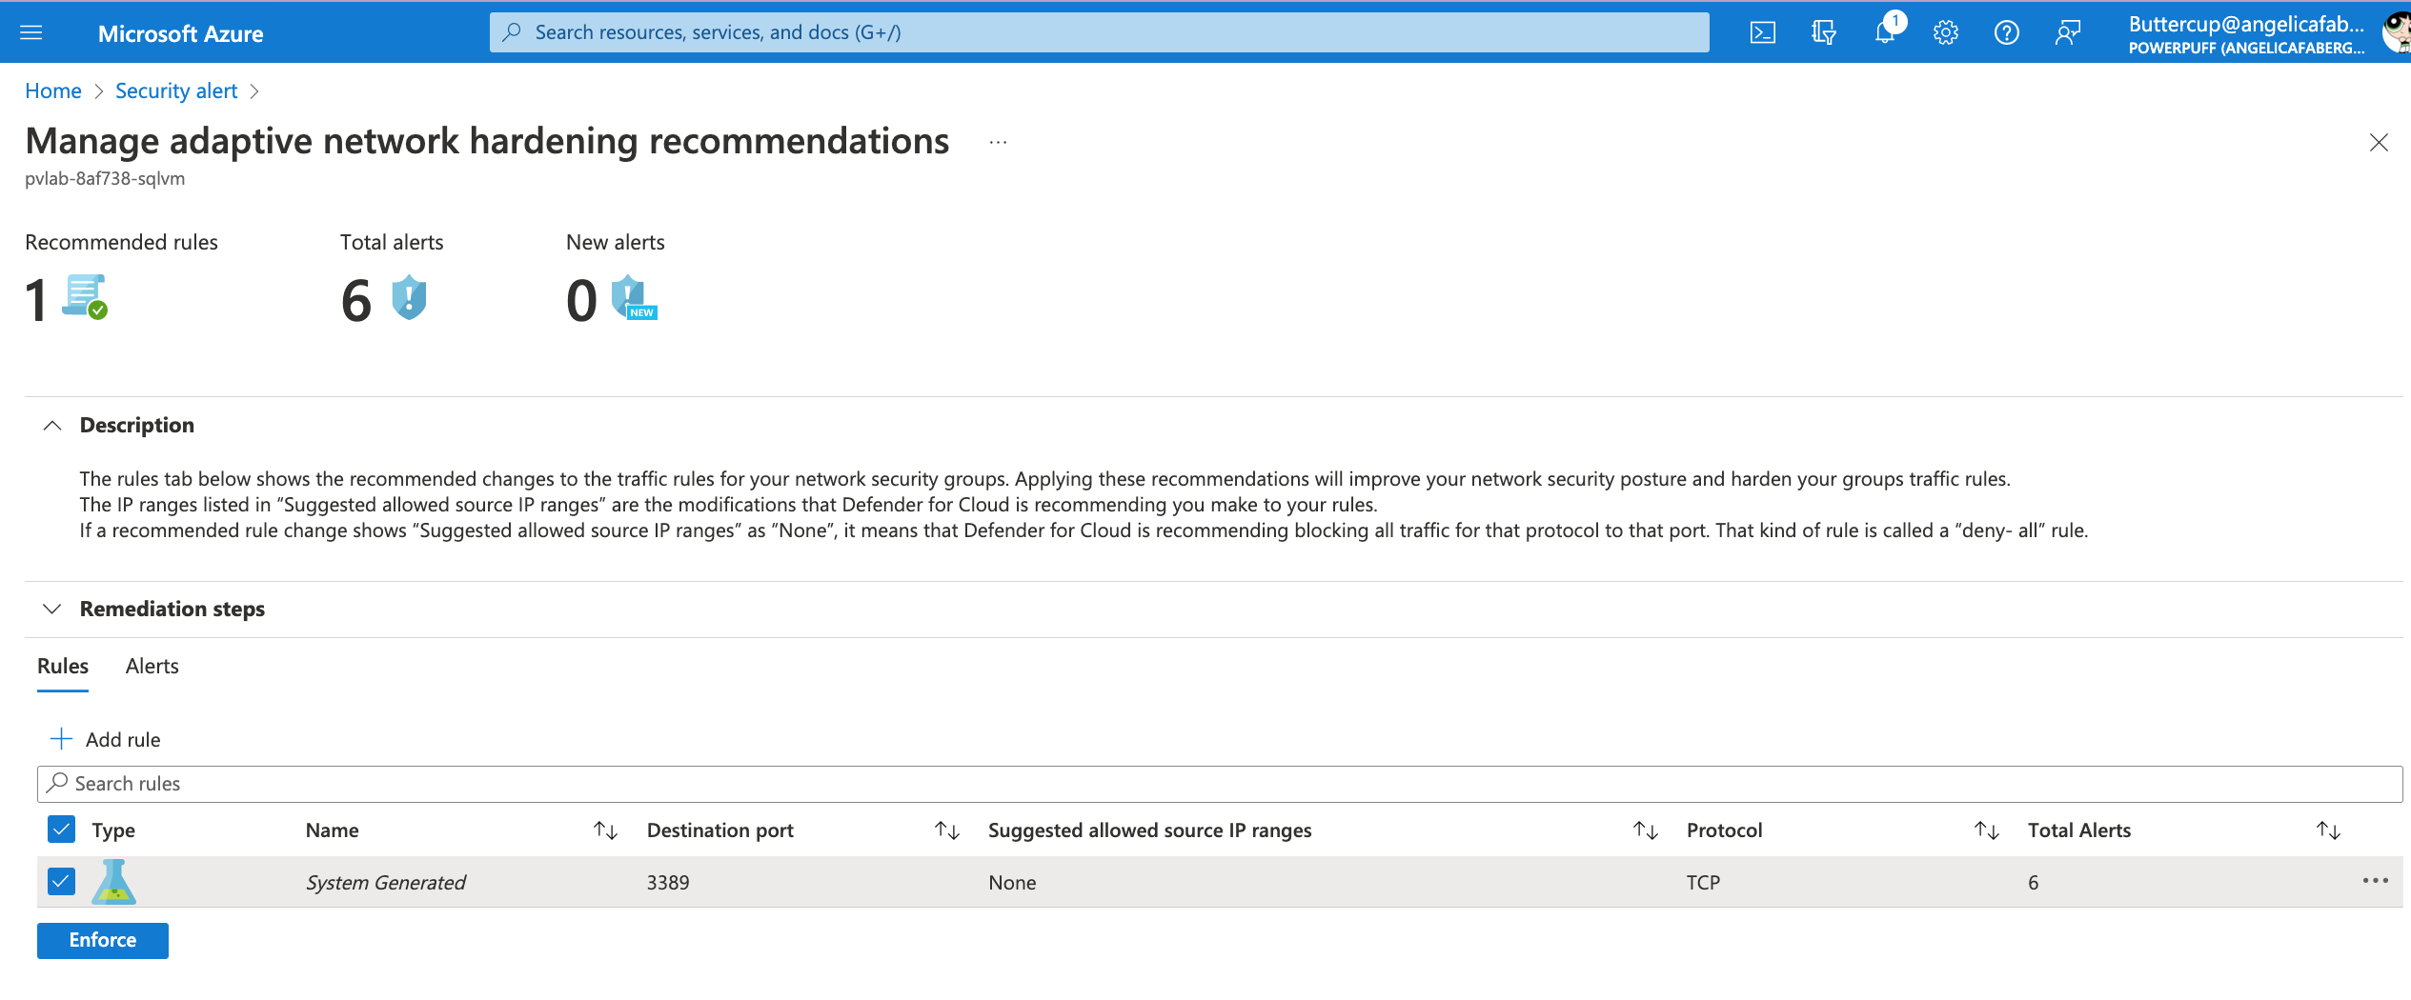Expand the Remediation steps section
Viewport: 2411px width, 1000px height.
coord(52,610)
